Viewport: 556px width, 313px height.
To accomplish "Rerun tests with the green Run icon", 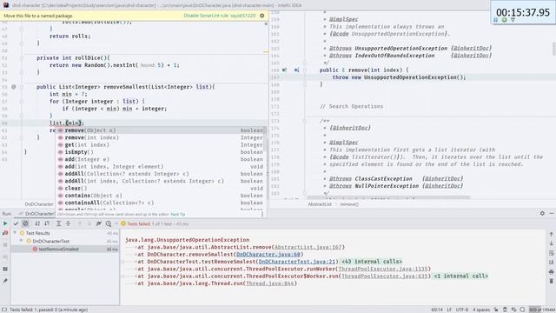I will (5, 223).
